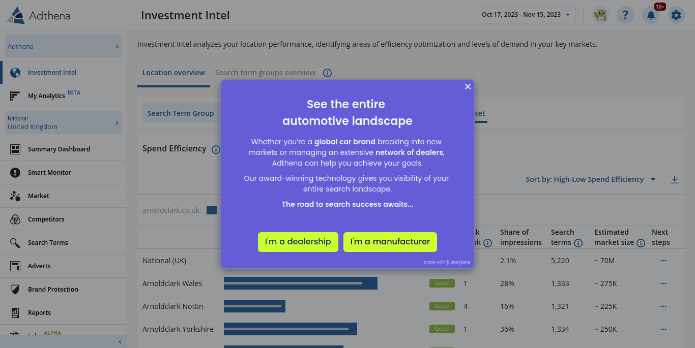Open the Made with Storylane link
Screen dimensions: 695x348
point(447,263)
